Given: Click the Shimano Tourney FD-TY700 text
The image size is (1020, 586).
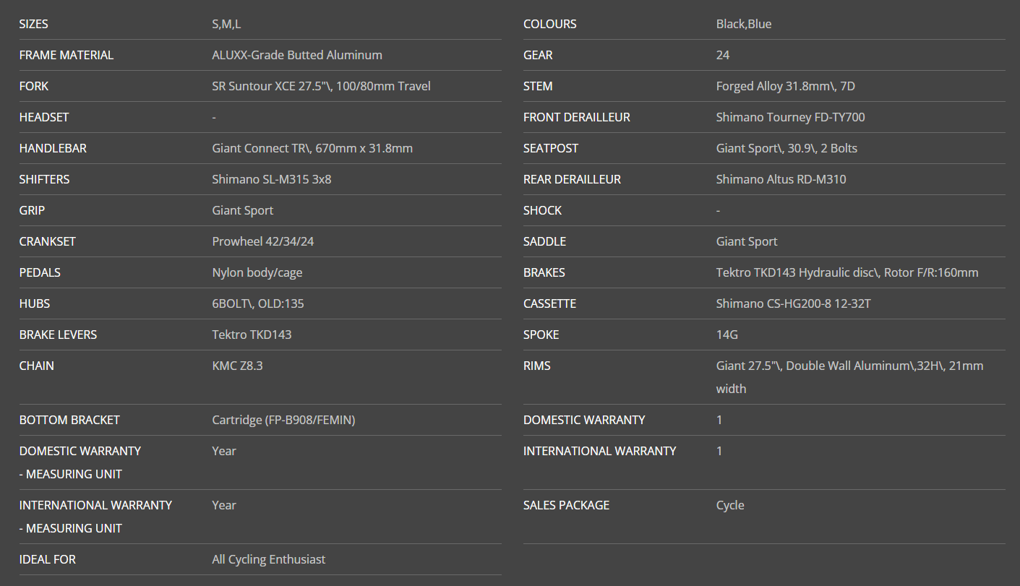Looking at the screenshot, I should (790, 117).
